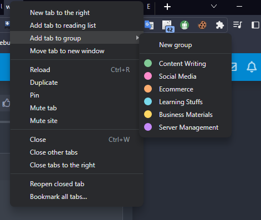Screen dimensions: 261x220
Task: Click the pink Social Media color dot
Action: tap(148, 76)
